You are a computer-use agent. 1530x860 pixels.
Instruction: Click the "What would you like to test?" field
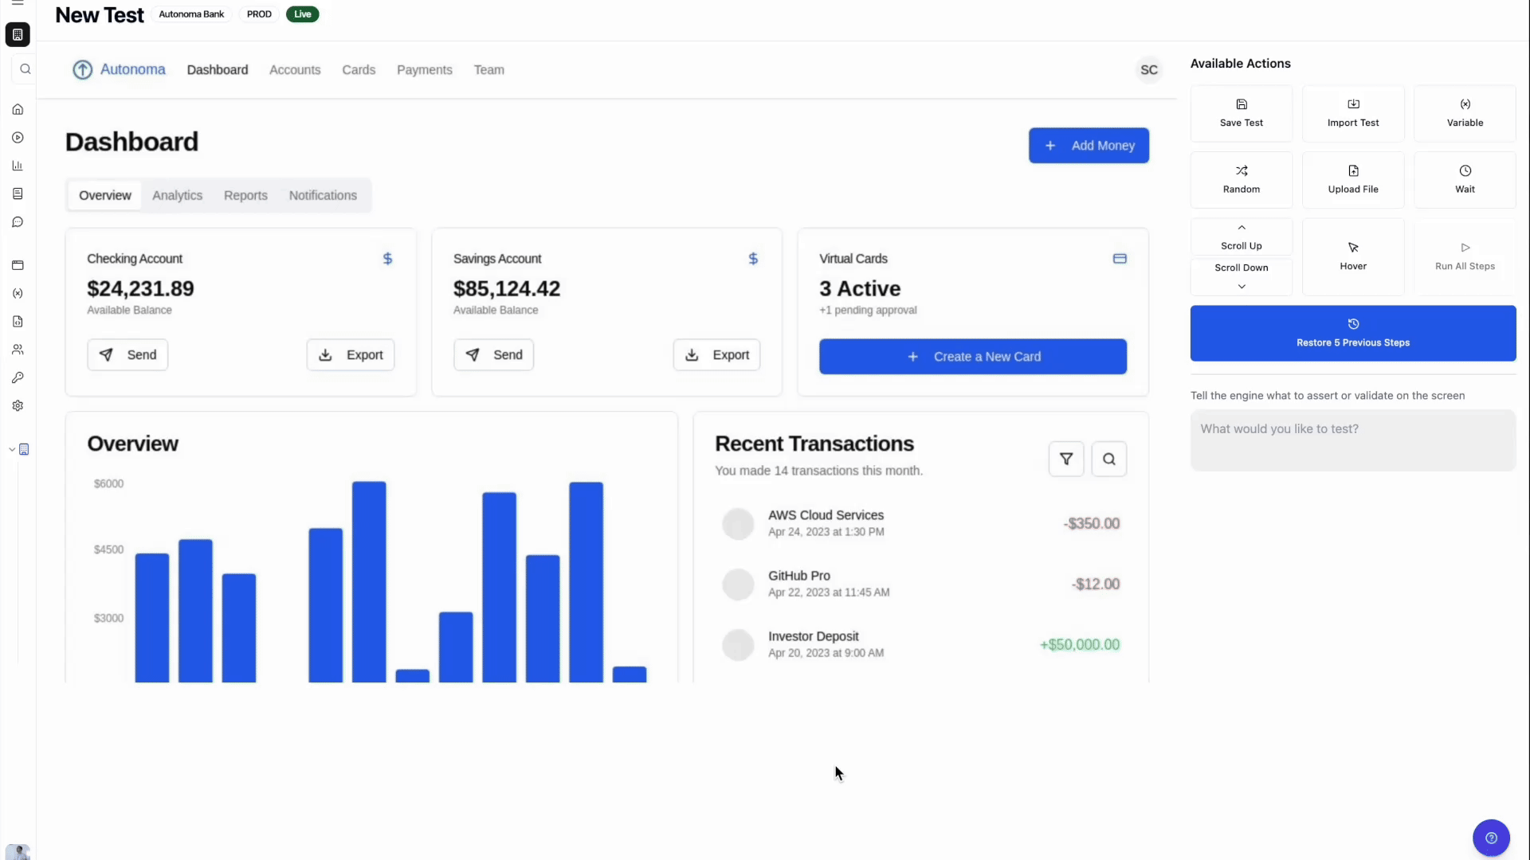coord(1352,440)
